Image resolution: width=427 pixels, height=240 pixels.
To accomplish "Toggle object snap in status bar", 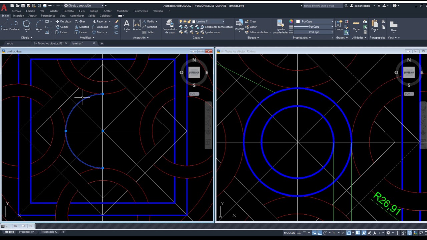I will 348,233.
